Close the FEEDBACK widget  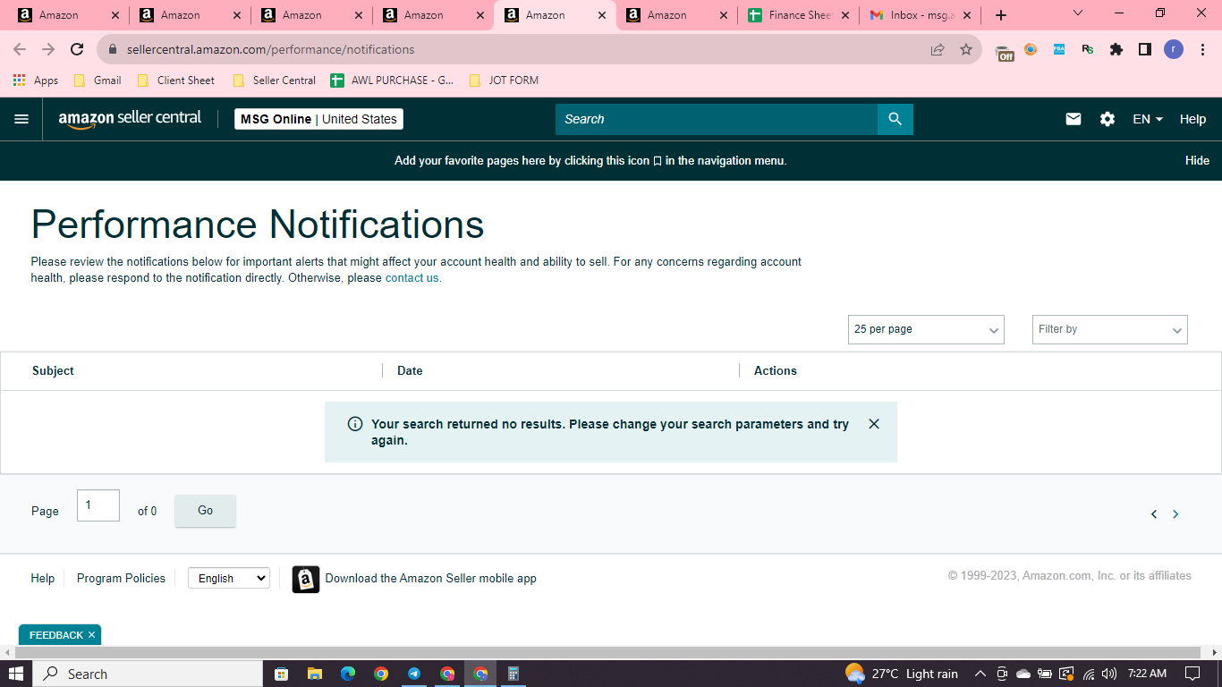[x=91, y=635]
